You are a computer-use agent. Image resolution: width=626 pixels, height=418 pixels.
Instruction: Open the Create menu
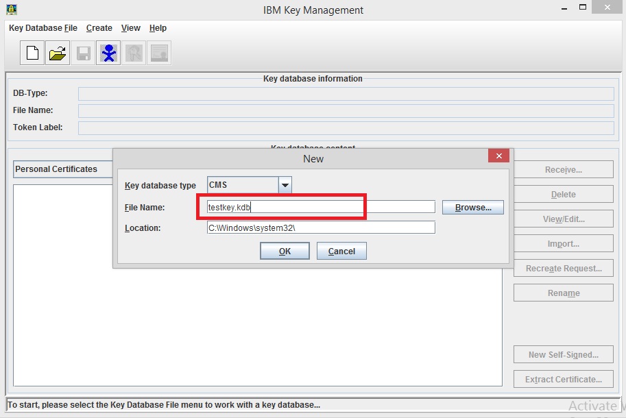click(99, 28)
